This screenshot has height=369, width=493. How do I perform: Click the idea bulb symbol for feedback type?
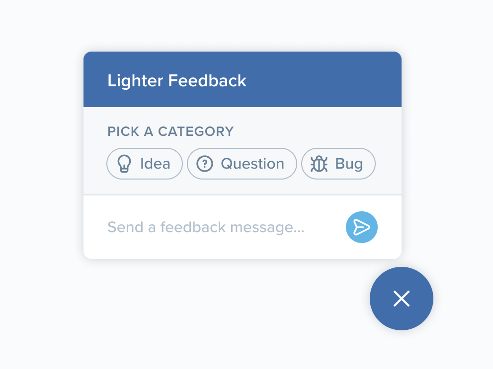pos(124,164)
